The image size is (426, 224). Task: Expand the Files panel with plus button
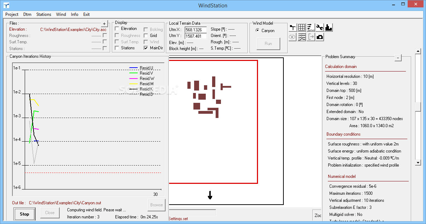104,24
